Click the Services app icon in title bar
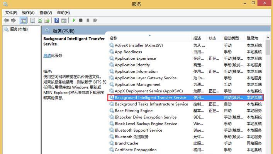Screen dimensions: 273x154 point(5,4)
